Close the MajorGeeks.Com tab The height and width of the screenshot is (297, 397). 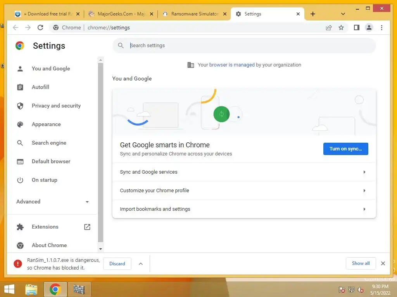[152, 14]
